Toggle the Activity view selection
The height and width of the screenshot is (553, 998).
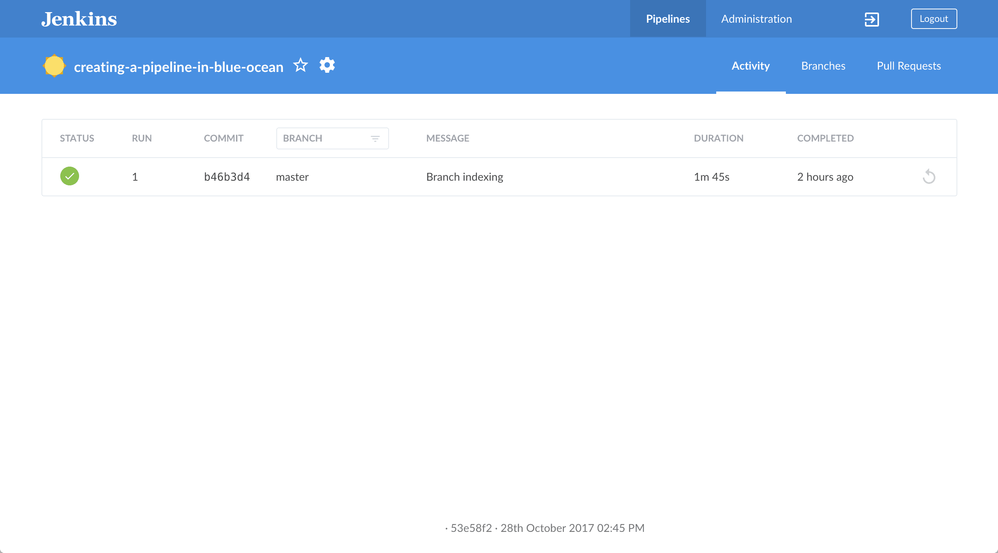(750, 65)
